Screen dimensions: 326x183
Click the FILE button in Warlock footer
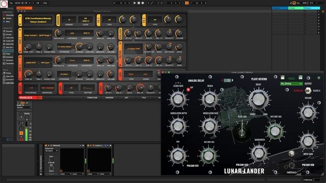pyautogui.click(x=144, y=98)
